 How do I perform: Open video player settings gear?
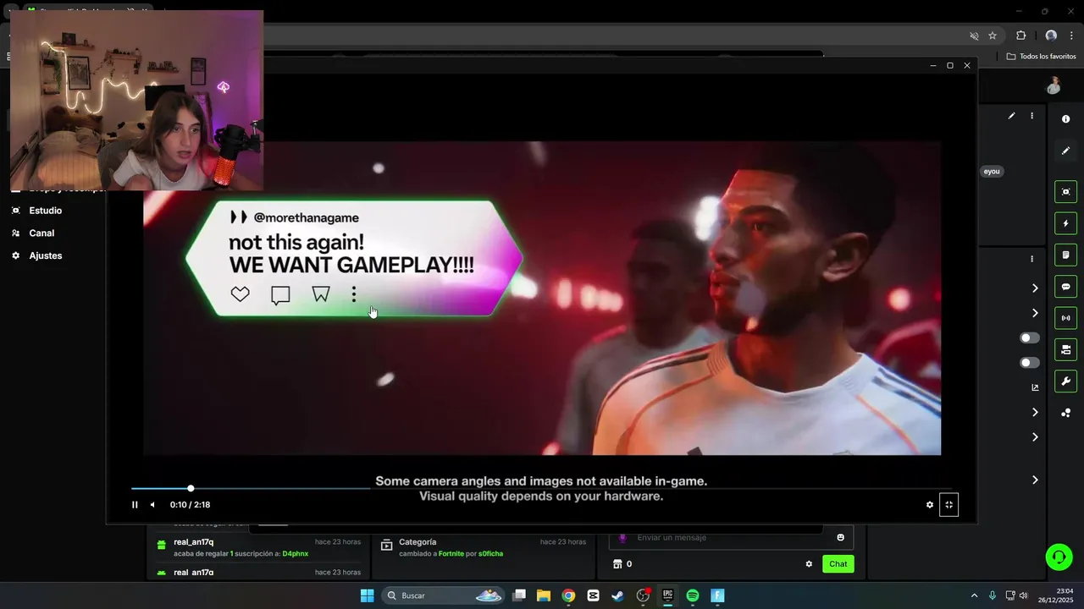click(x=930, y=505)
